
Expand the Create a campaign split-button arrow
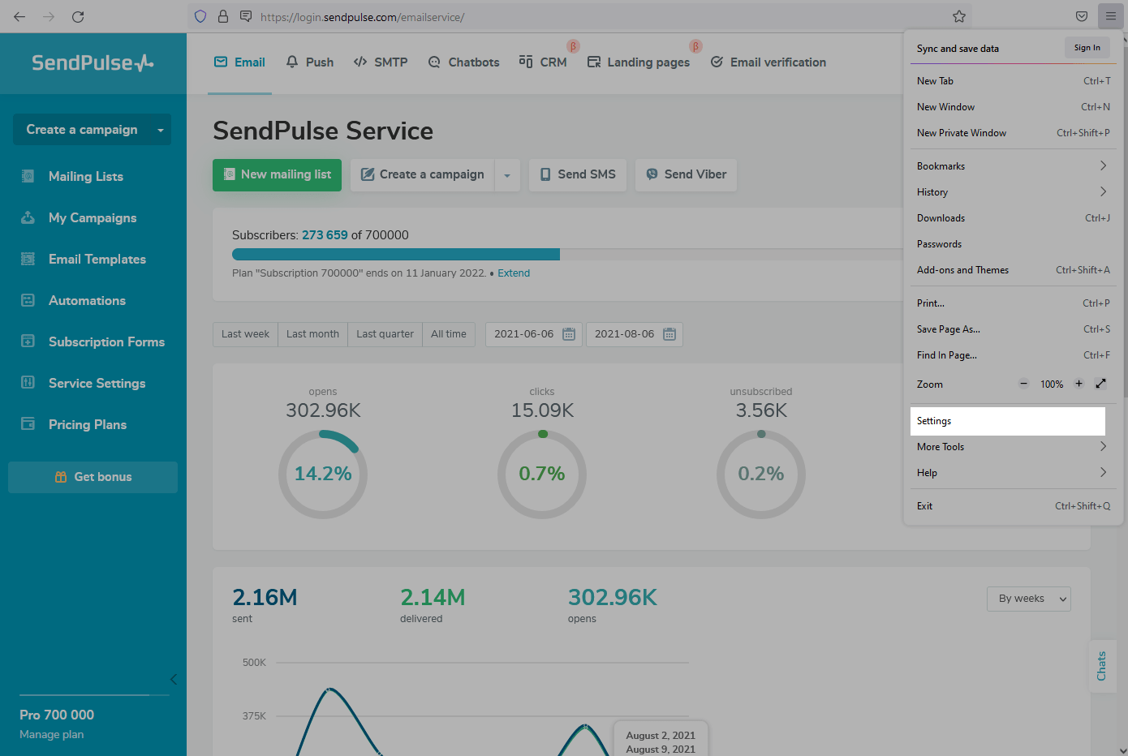click(x=507, y=175)
